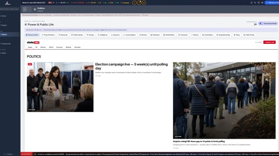Click the Advance week button
Screen dimensions: 279x156
point(272,3)
